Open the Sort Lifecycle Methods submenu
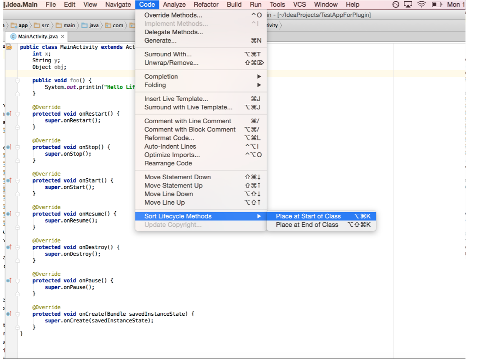This screenshot has width=479, height=360. [x=201, y=216]
